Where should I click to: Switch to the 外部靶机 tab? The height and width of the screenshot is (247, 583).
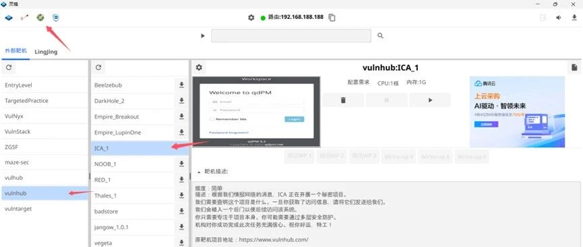click(16, 51)
